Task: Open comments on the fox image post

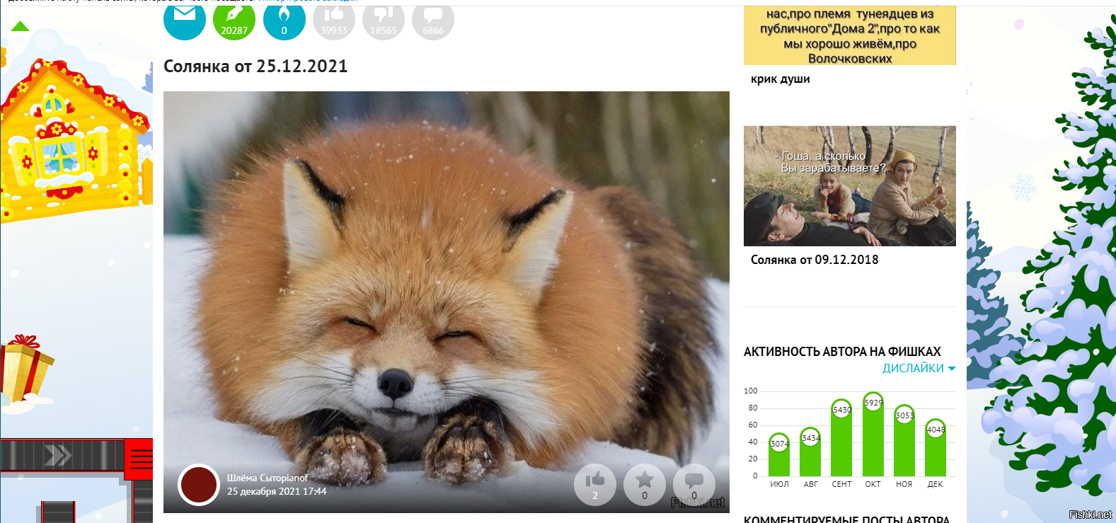Action: pos(694,484)
